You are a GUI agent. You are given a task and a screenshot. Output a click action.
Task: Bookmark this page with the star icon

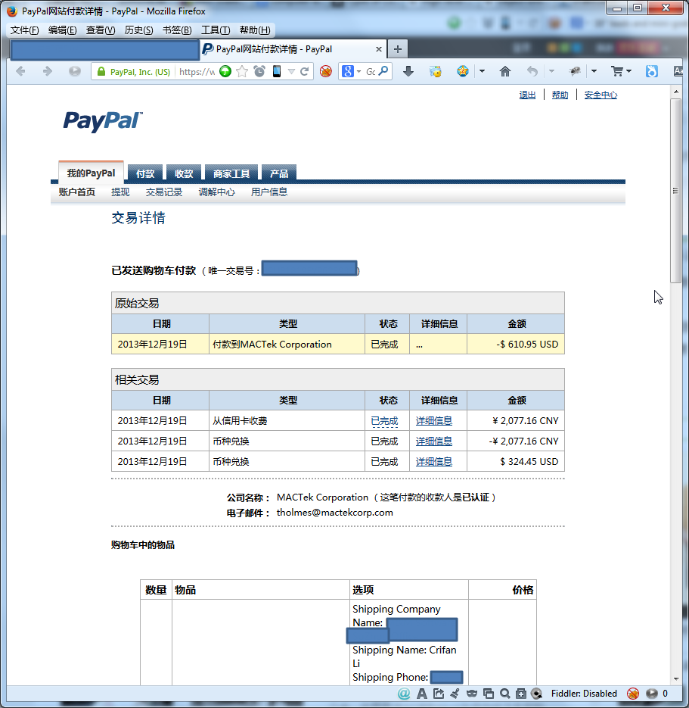pyautogui.click(x=242, y=71)
